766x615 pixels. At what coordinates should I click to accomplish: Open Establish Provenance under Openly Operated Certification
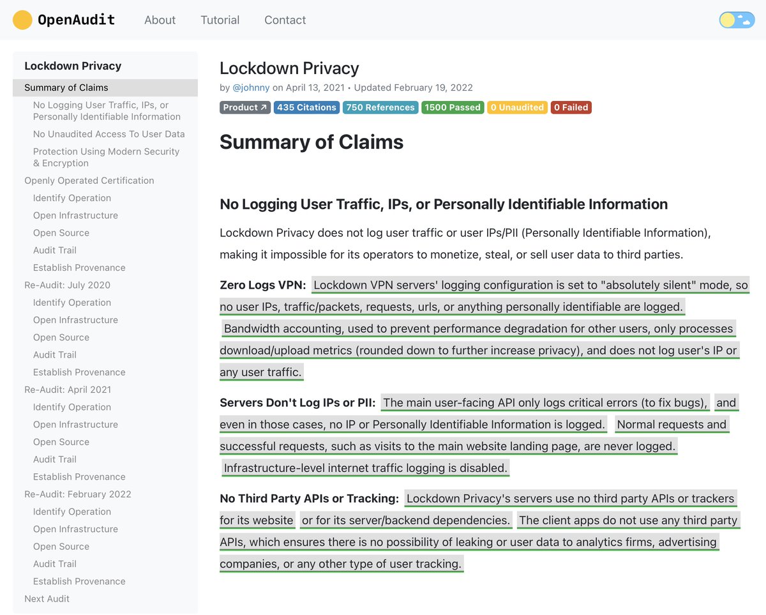click(x=79, y=268)
